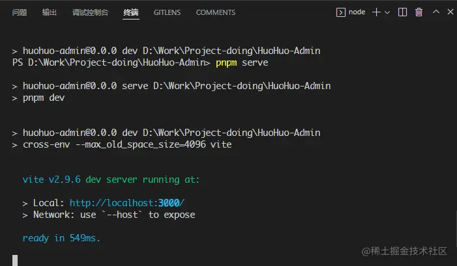Viewport: 457px width, 266px height.
Task: Open the COMMENTS tab
Action: point(216,12)
